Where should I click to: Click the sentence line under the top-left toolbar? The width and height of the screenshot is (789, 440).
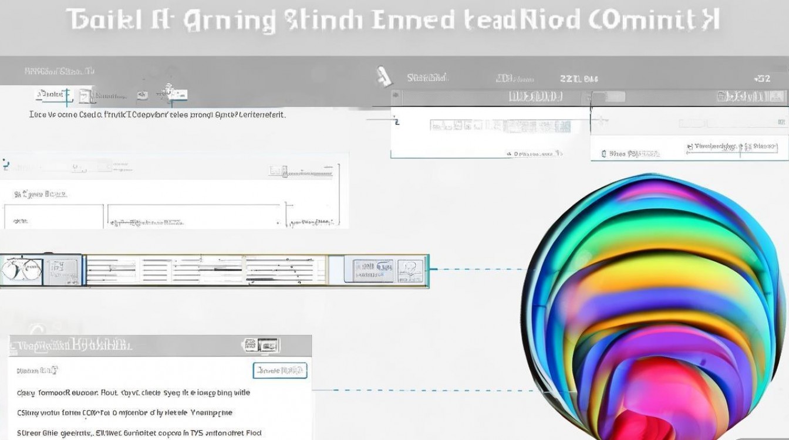[157, 115]
